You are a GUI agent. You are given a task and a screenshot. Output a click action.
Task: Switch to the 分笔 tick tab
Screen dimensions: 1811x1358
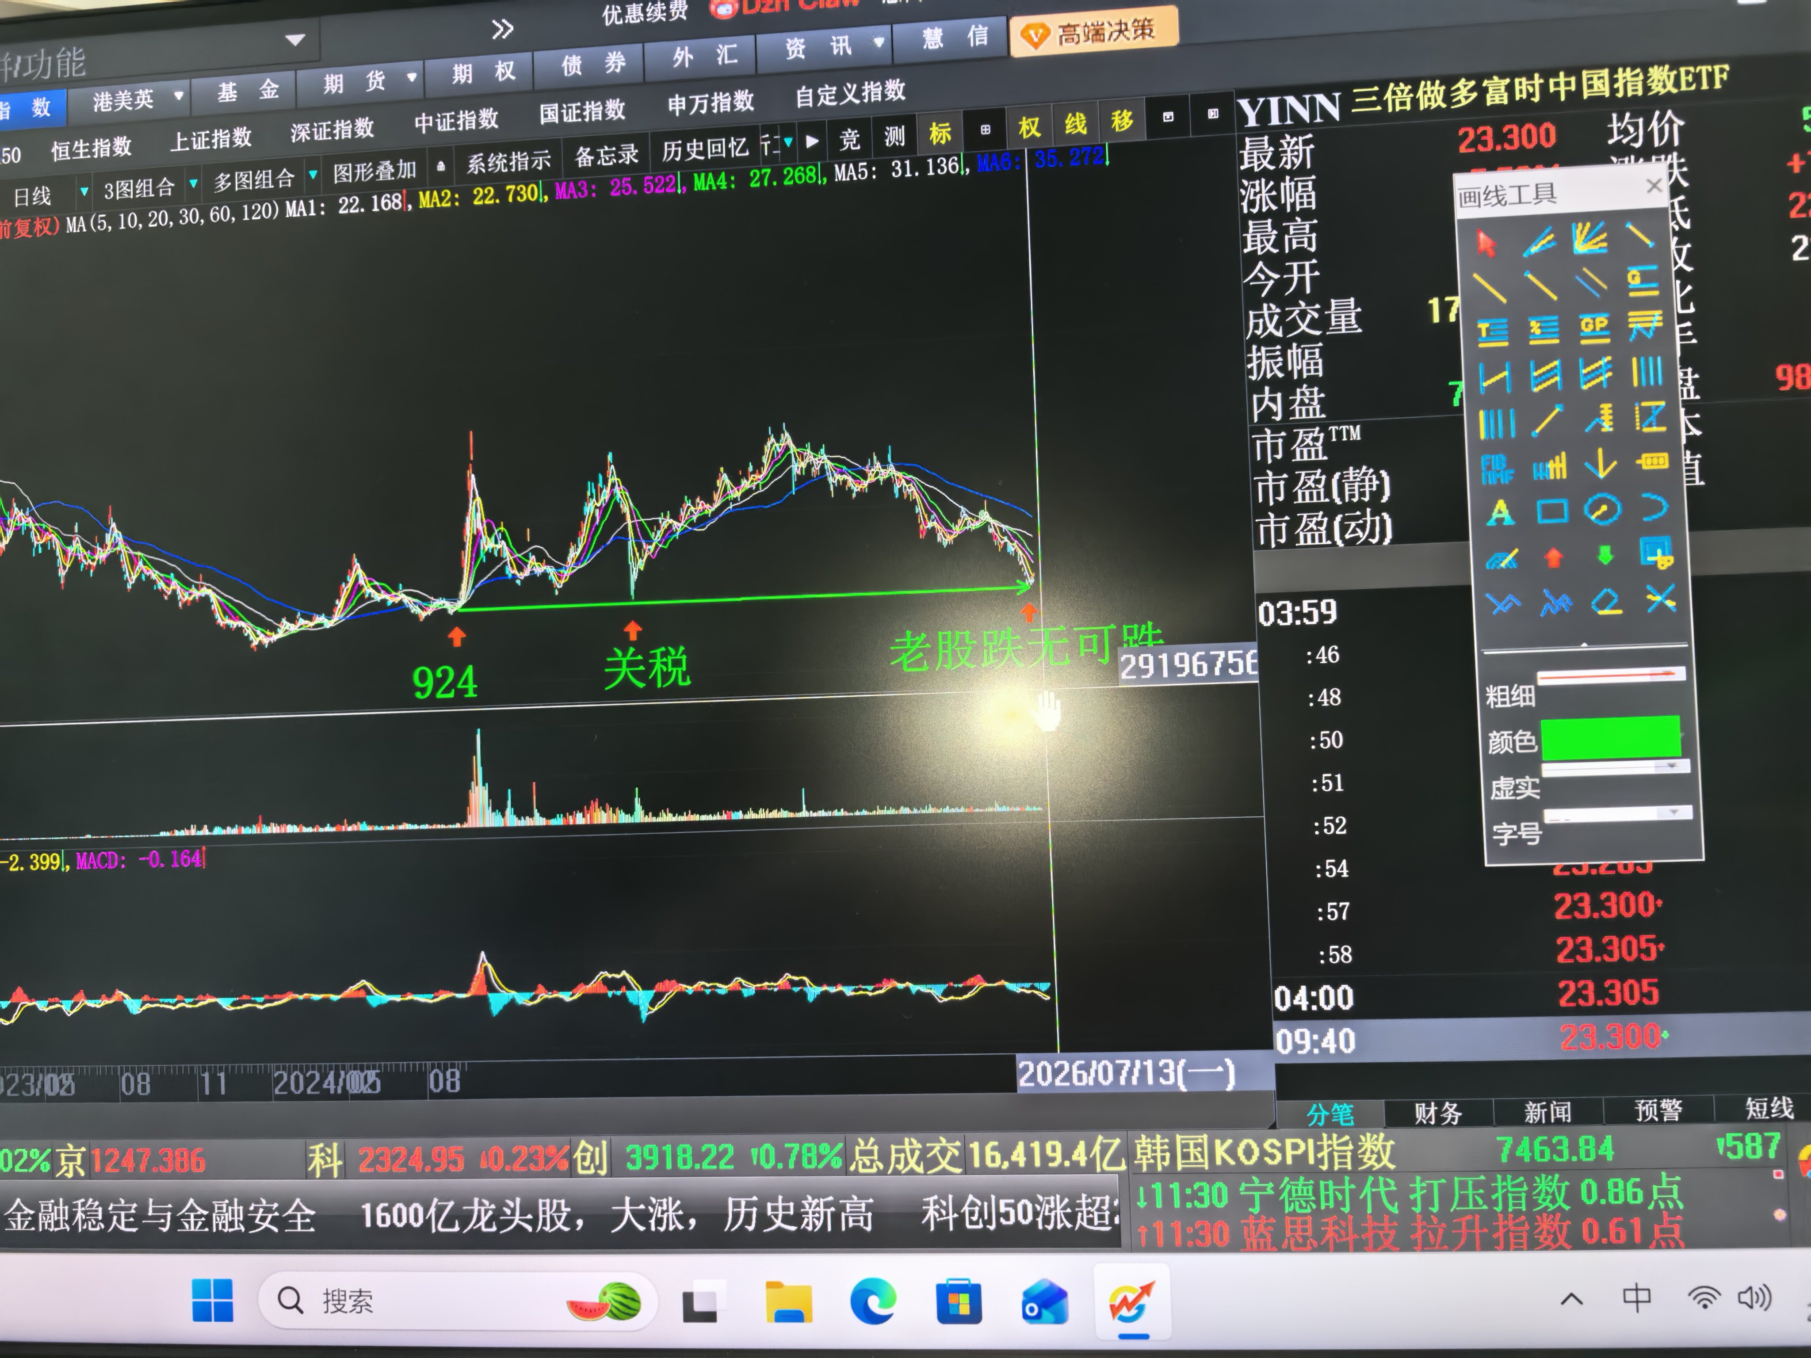click(1330, 1113)
